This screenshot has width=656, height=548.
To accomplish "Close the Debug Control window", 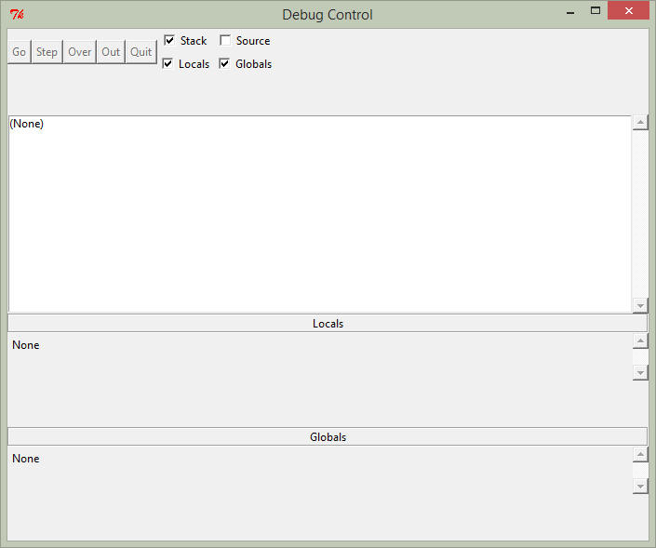I will coord(628,11).
